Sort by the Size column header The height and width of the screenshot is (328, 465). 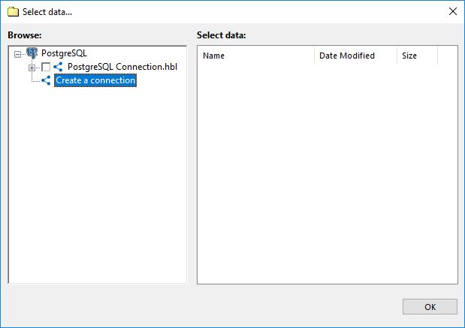(417, 56)
